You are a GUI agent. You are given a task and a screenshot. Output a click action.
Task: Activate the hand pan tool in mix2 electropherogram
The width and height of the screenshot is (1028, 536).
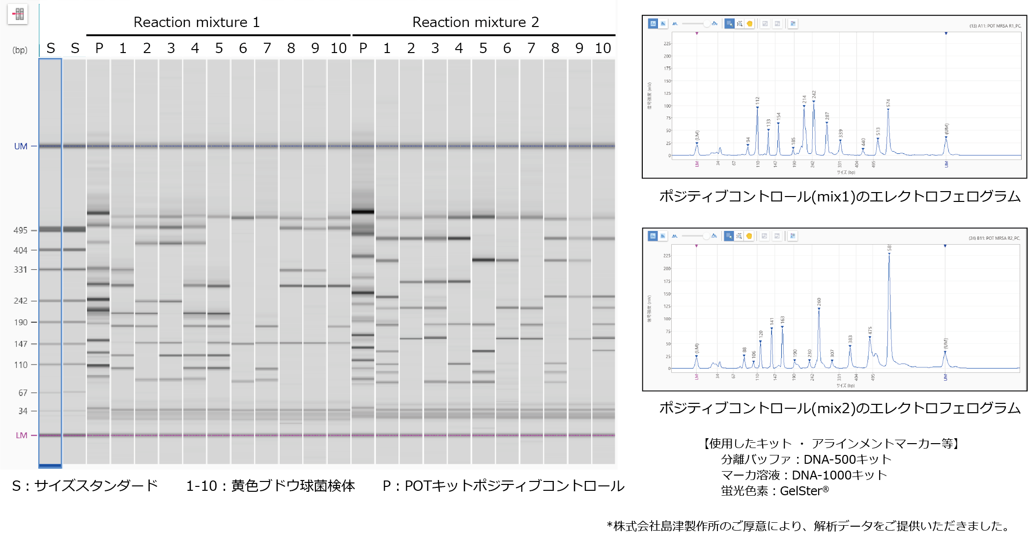[749, 236]
